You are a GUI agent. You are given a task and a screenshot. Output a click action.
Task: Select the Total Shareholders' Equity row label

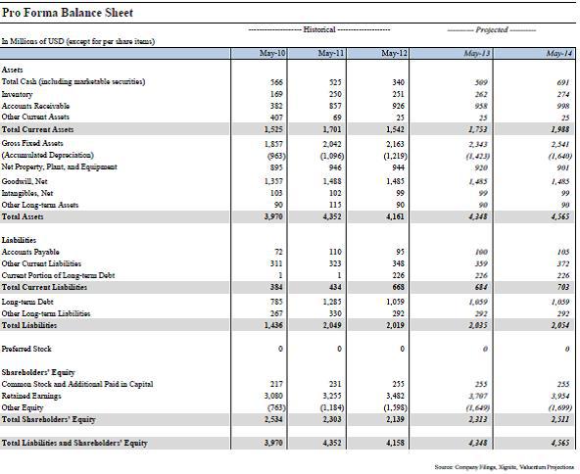point(48,420)
